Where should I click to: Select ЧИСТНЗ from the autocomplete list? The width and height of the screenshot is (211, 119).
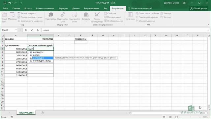click(x=41, y=55)
